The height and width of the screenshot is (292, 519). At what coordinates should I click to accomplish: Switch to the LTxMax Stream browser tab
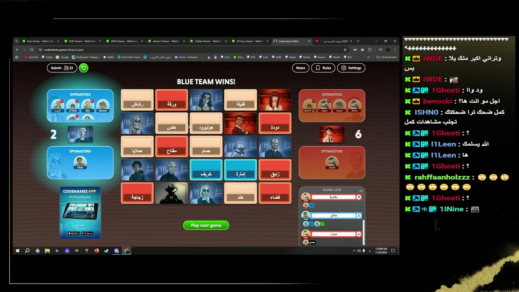[208, 41]
